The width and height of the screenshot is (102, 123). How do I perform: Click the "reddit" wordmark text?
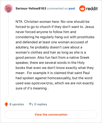(x=92, y=8)
